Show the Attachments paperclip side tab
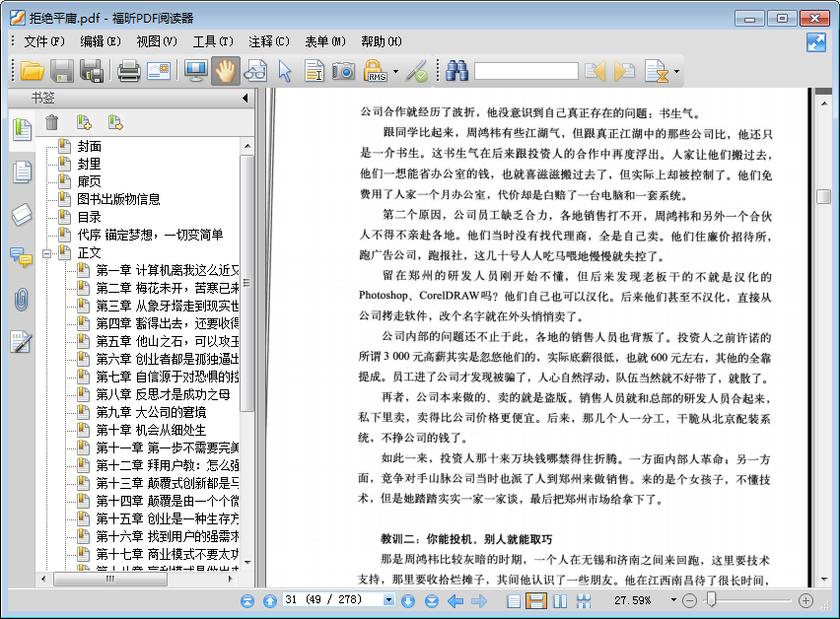 point(22,300)
